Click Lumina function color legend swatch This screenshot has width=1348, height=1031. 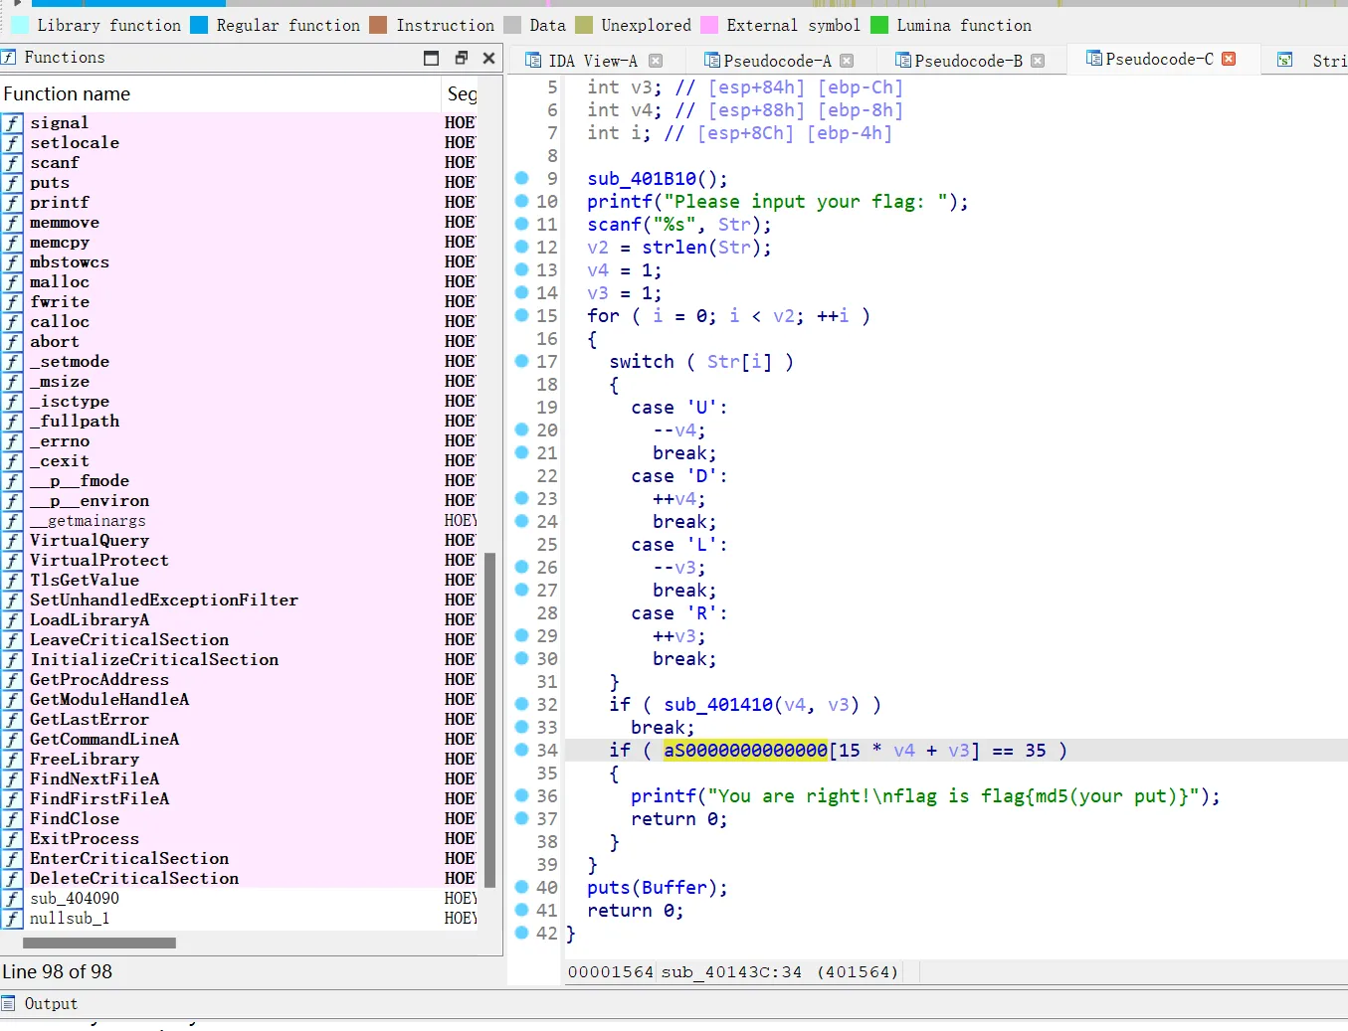[879, 25]
